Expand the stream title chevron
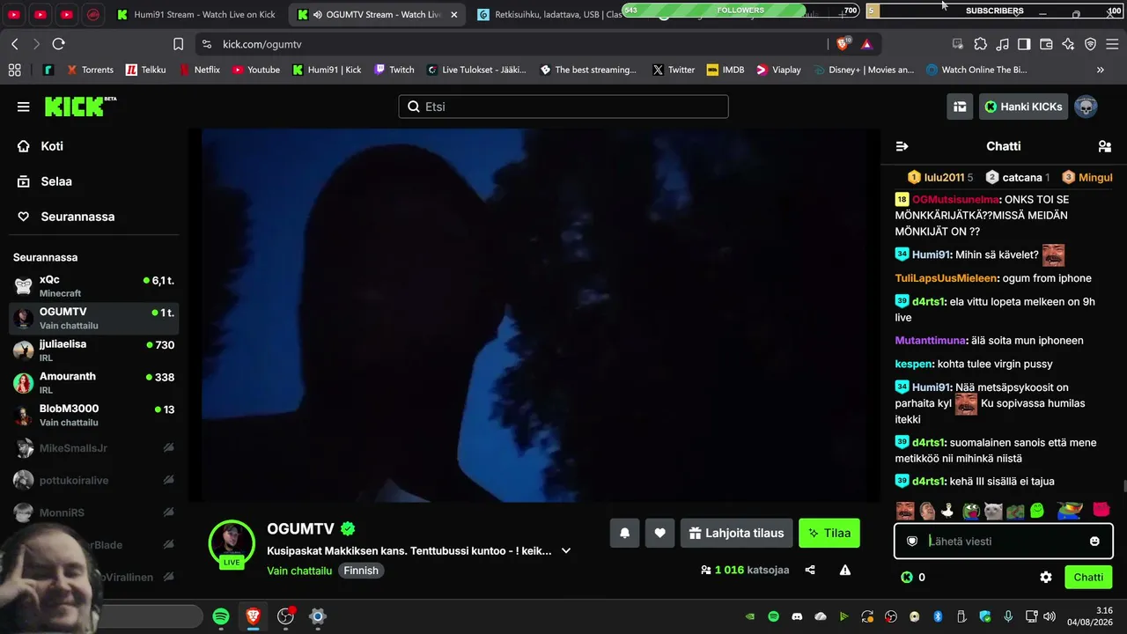Image resolution: width=1127 pixels, height=634 pixels. tap(566, 550)
